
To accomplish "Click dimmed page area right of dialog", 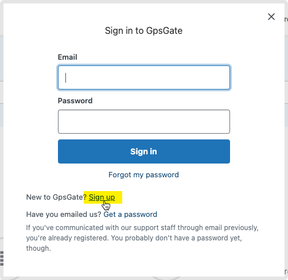I will click(x=286, y=134).
